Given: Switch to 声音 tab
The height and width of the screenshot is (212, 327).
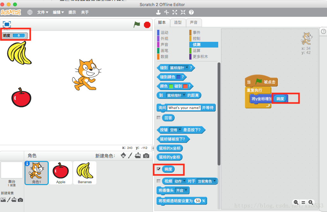Looking at the screenshot, I should (x=193, y=22).
